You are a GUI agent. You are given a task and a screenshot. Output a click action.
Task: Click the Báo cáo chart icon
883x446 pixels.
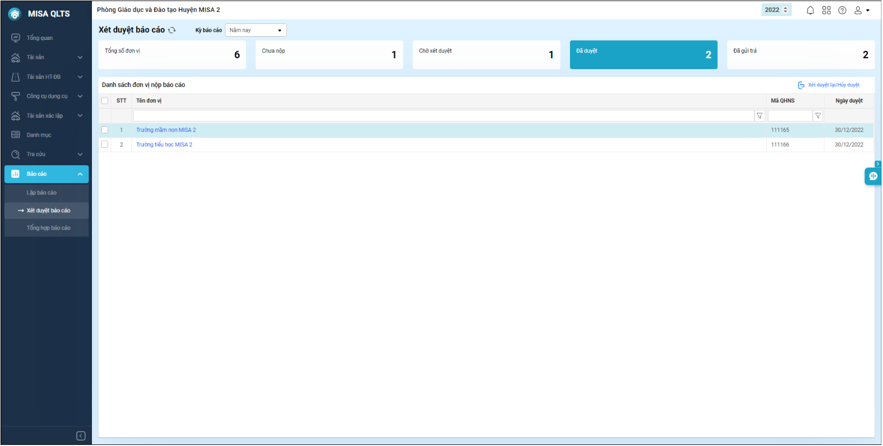coord(16,174)
